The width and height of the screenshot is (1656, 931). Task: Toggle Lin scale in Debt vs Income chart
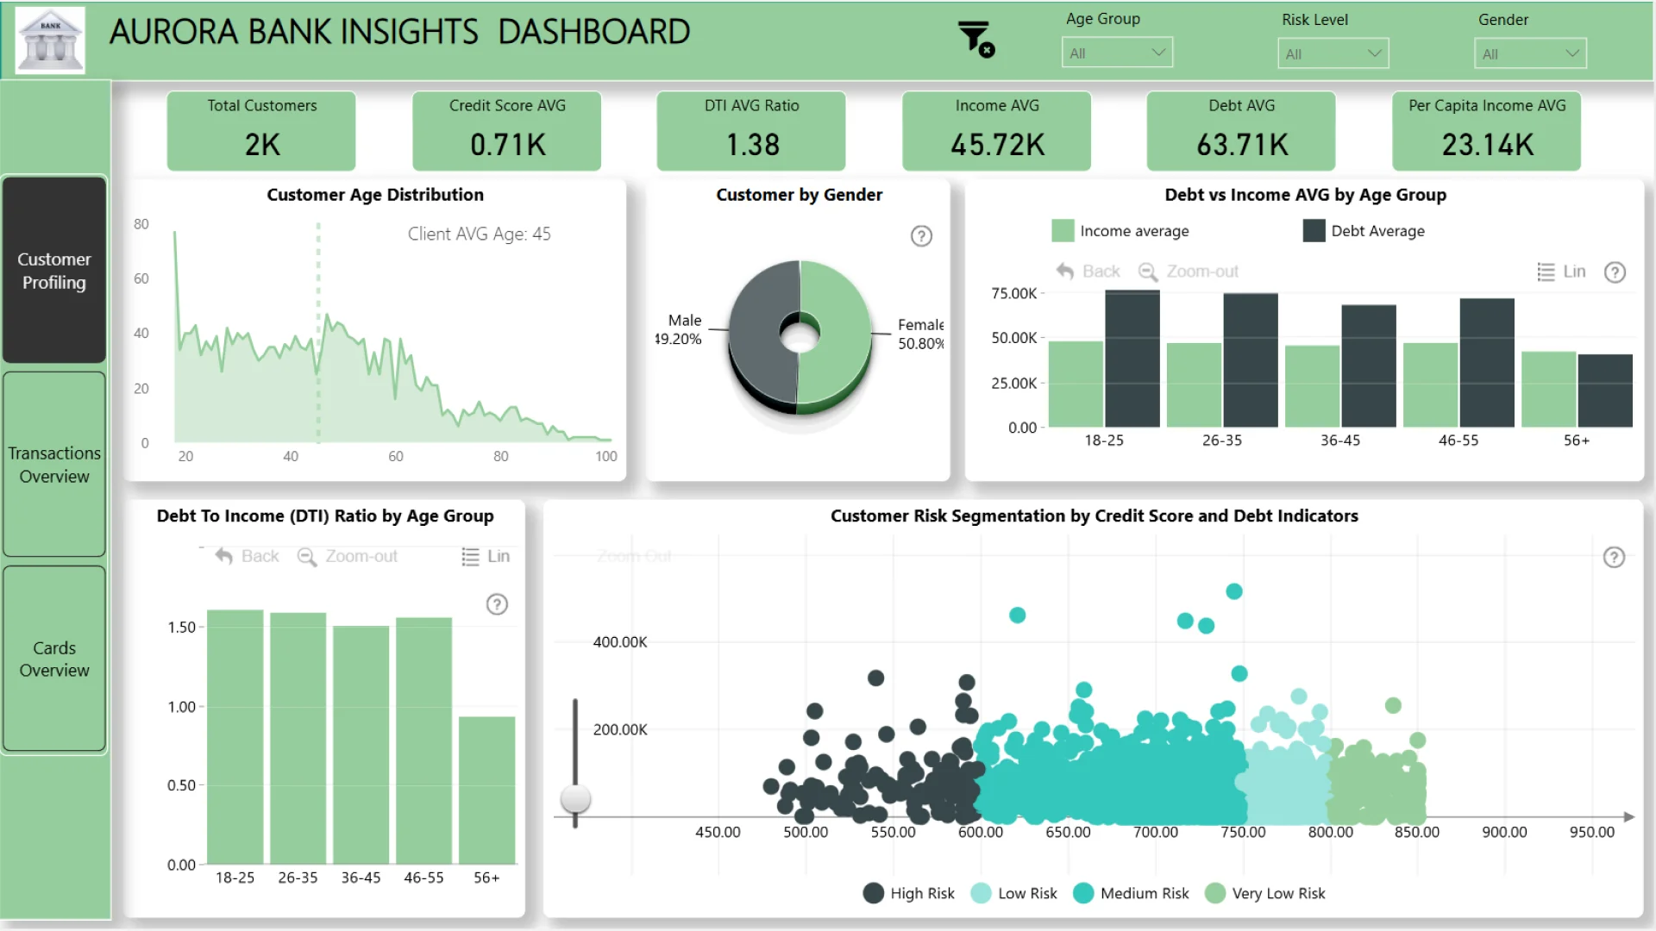coord(1561,272)
